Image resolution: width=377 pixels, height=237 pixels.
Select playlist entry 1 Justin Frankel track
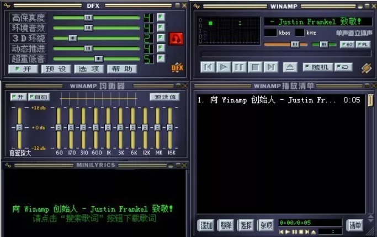tap(279, 100)
